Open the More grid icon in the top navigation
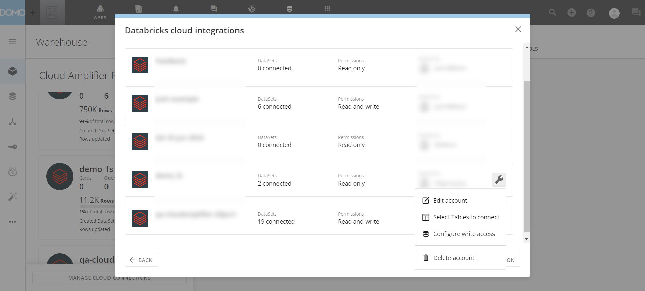Screen dimensions: 645x291 327,9
